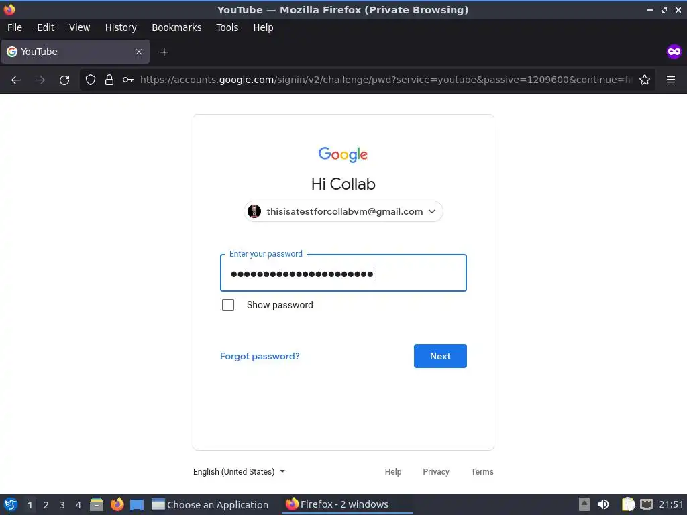
Task: Open the tracking protection shield icon
Action: (x=91, y=80)
